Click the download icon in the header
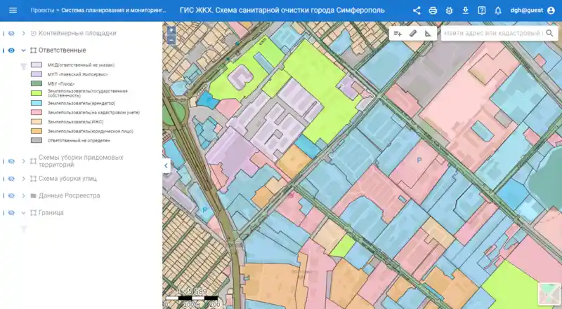The width and height of the screenshot is (562, 309). click(x=465, y=11)
